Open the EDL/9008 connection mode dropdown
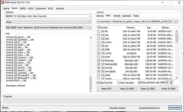184x112 pixels. tap(49, 27)
